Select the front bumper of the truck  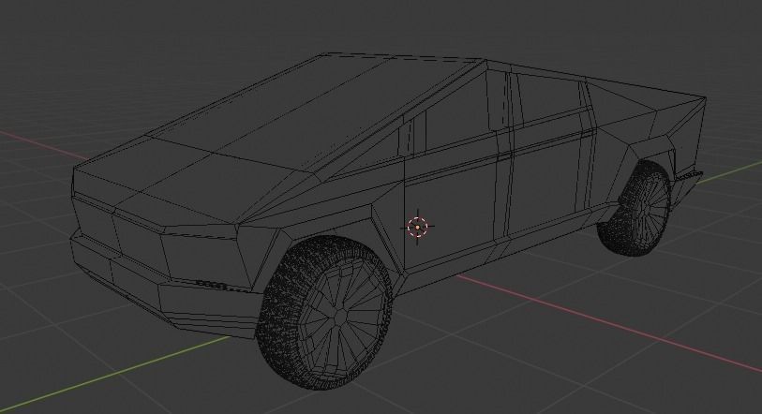[x=165, y=287]
